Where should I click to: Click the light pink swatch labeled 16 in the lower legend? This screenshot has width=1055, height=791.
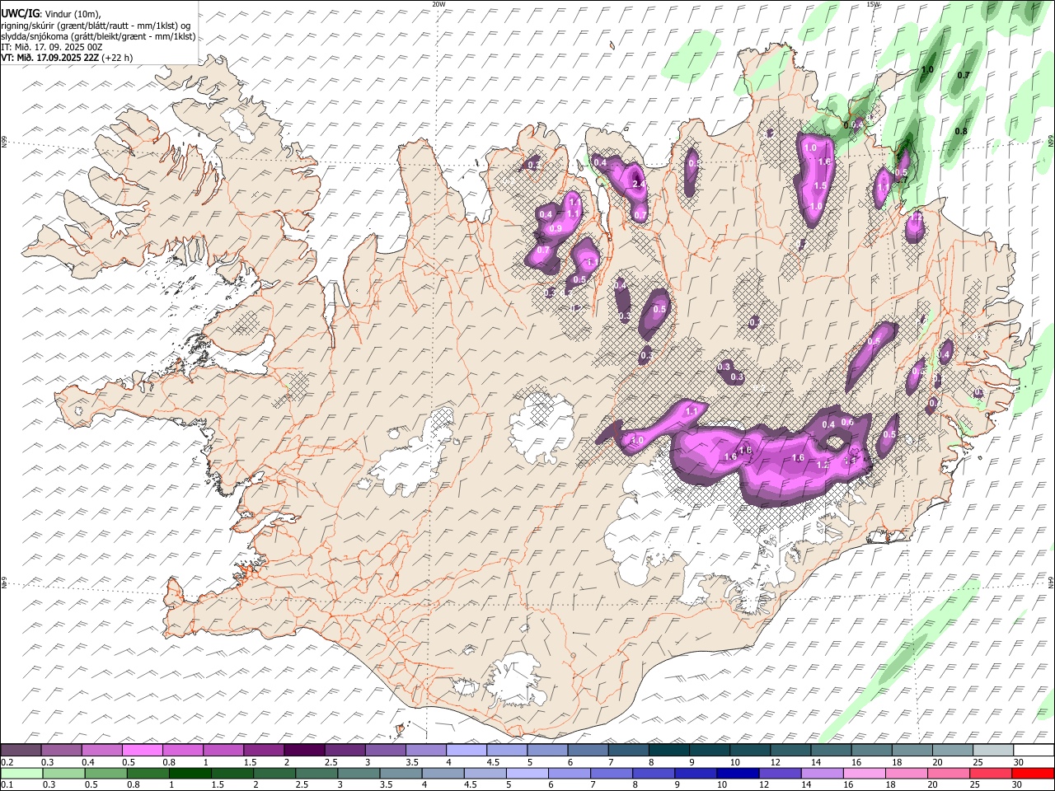(x=865, y=773)
